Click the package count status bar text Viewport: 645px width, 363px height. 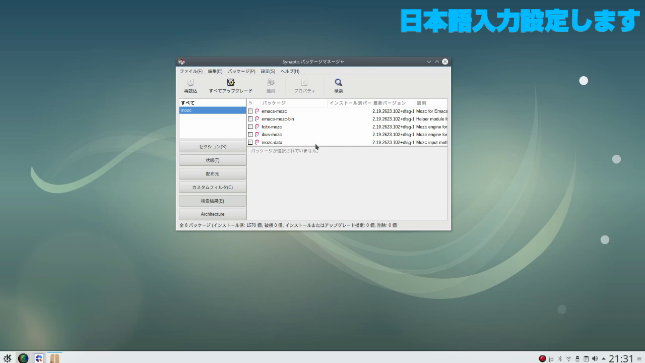tap(288, 225)
